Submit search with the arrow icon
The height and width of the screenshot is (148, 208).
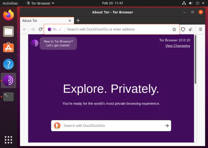(x=167, y=126)
